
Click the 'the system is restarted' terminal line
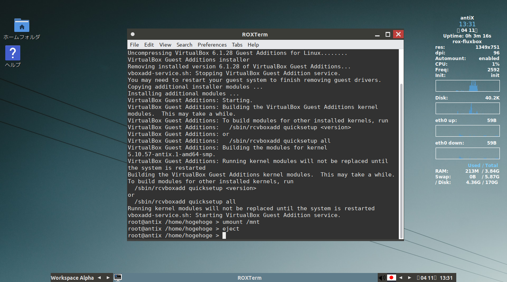pos(166,168)
